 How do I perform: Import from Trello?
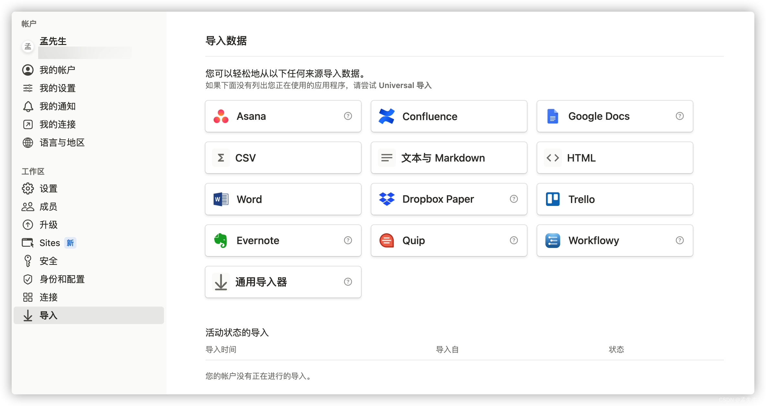(615, 199)
